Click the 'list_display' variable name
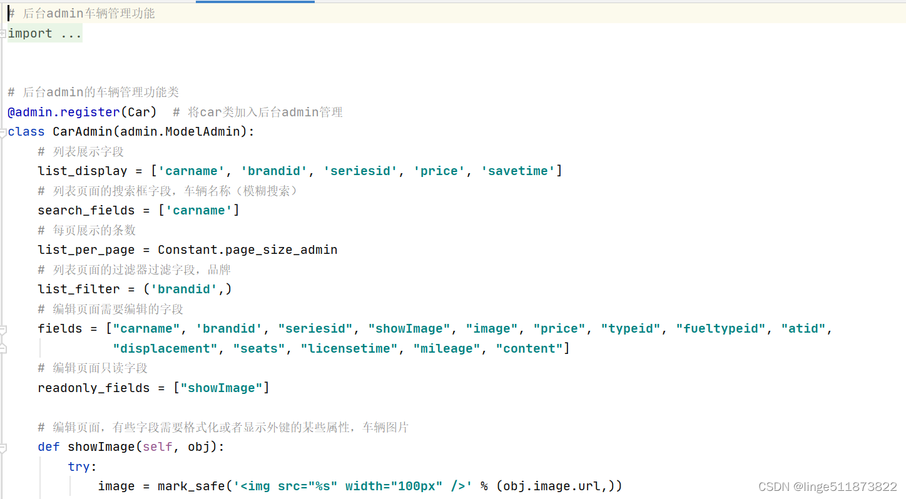906x499 pixels. click(x=83, y=171)
